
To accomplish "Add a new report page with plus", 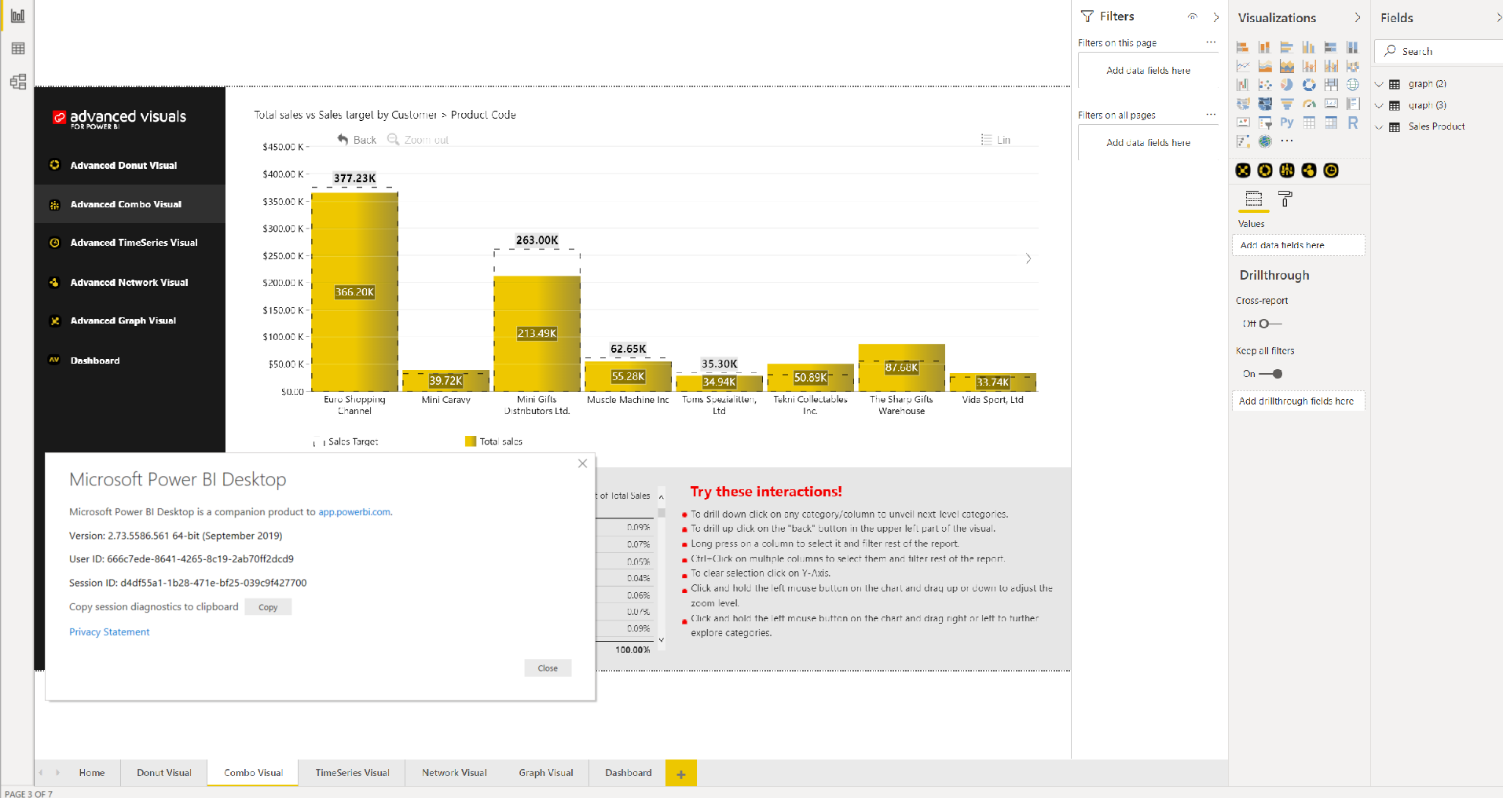I will [x=681, y=774].
